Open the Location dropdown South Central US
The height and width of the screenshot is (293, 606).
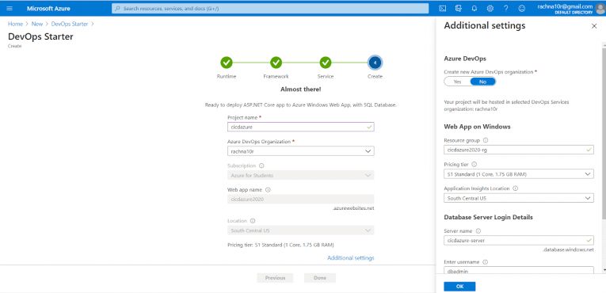pyautogui.click(x=301, y=230)
